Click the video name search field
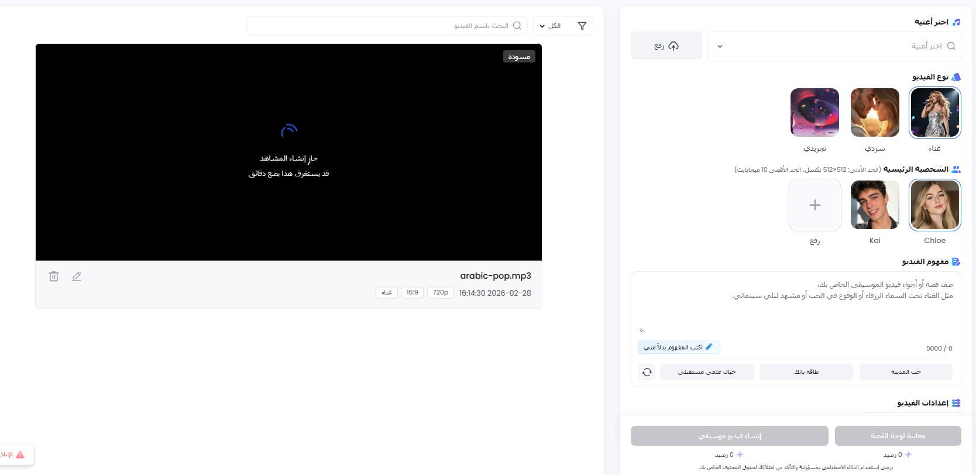This screenshot has height=475, width=976. point(387,26)
